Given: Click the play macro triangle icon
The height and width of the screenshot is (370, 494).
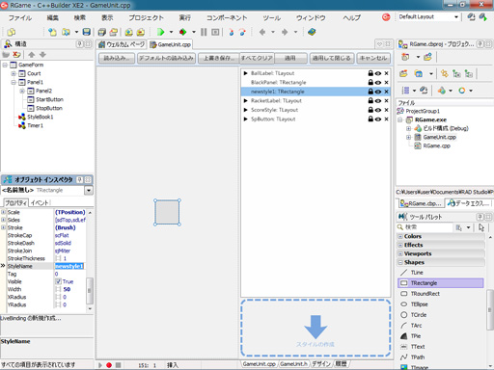Looking at the screenshot, I should [x=100, y=365].
